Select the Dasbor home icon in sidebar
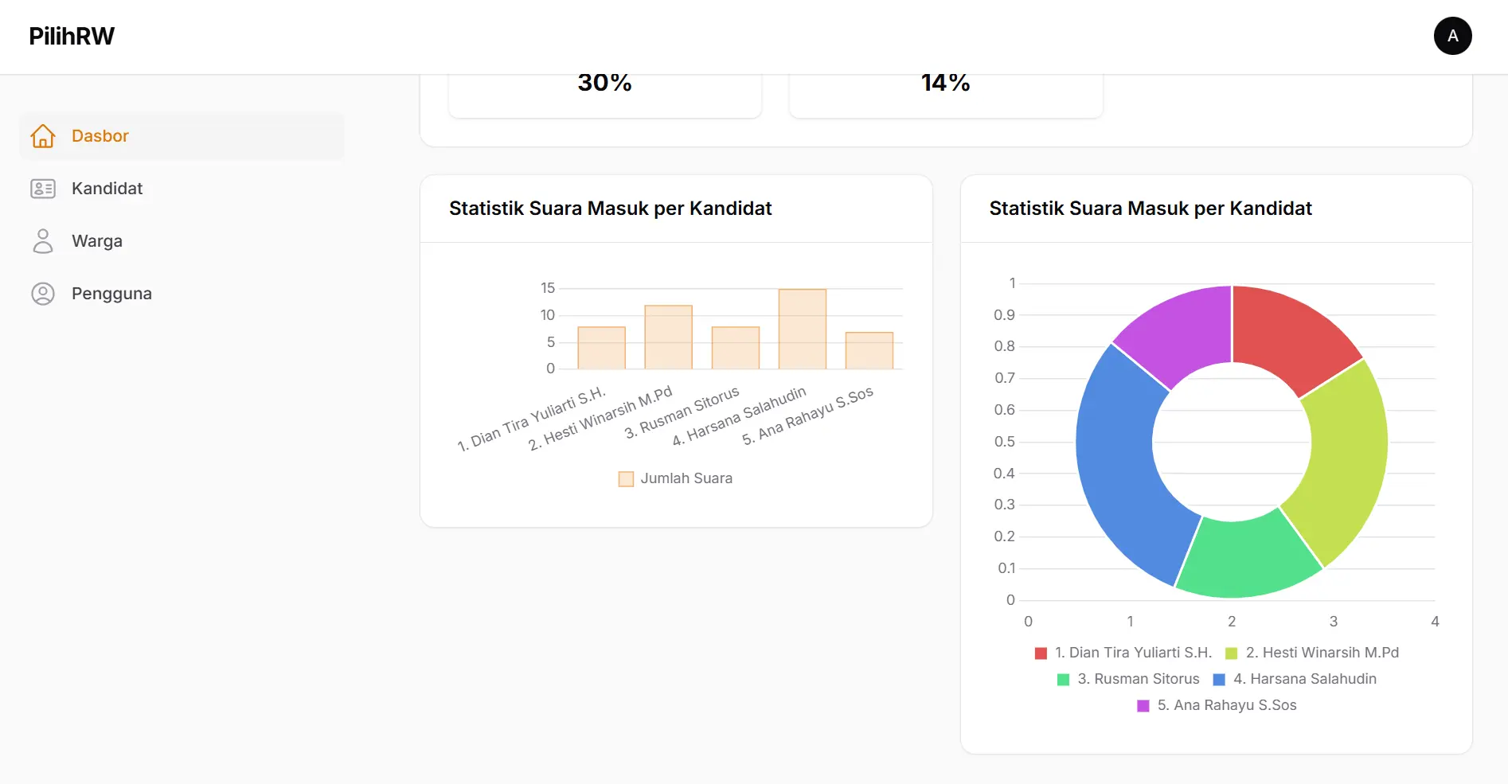This screenshot has width=1508, height=784. (43, 135)
